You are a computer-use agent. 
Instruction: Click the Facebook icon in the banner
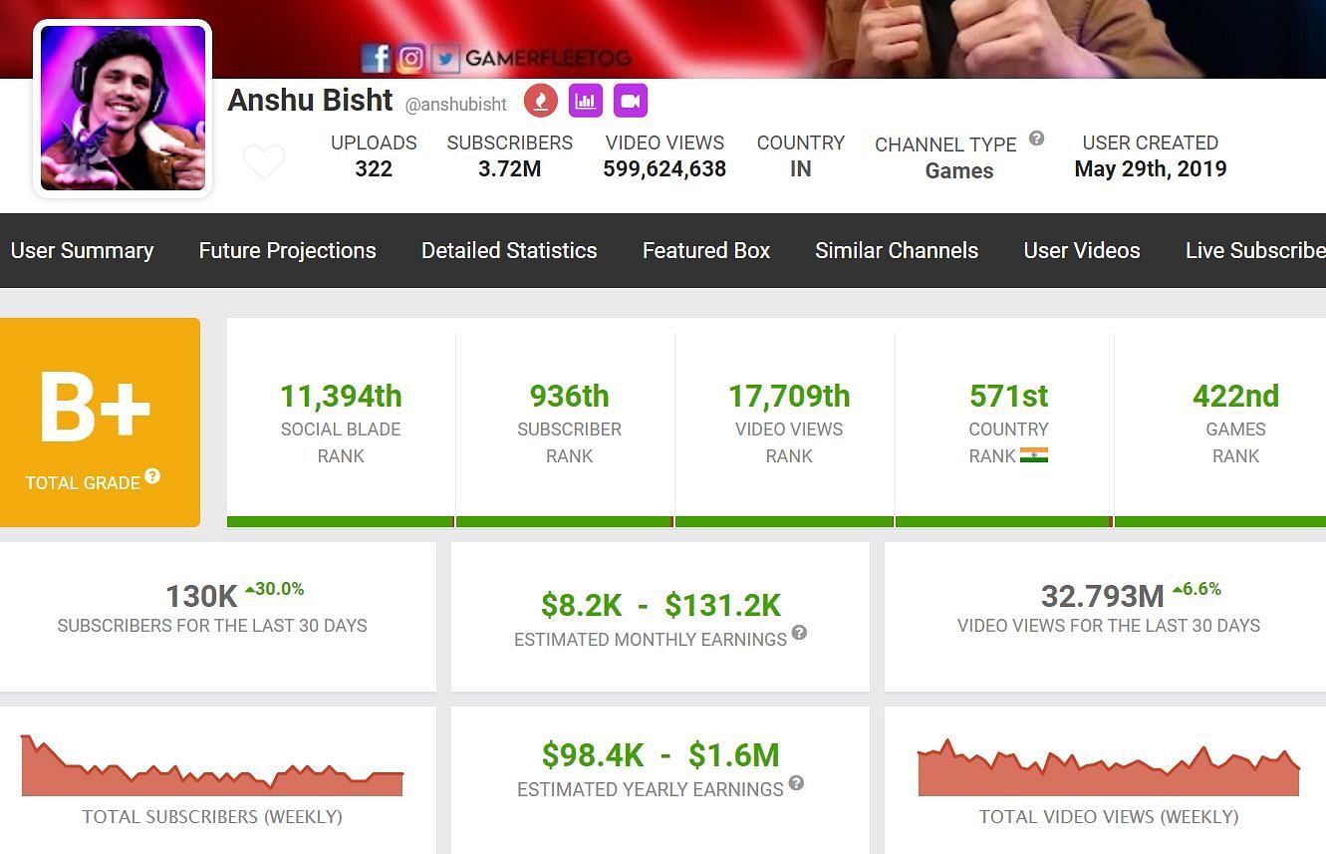(376, 58)
